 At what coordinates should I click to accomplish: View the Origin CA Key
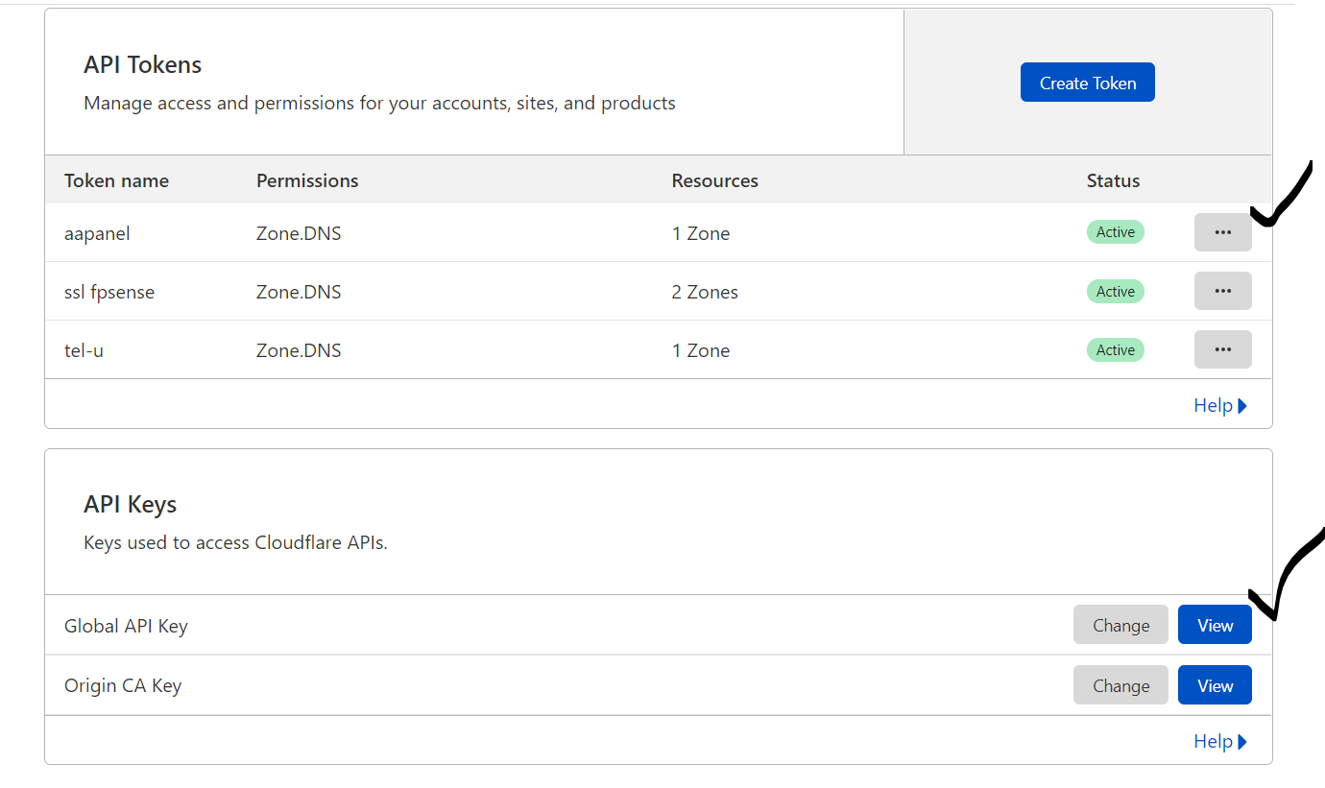coord(1215,685)
